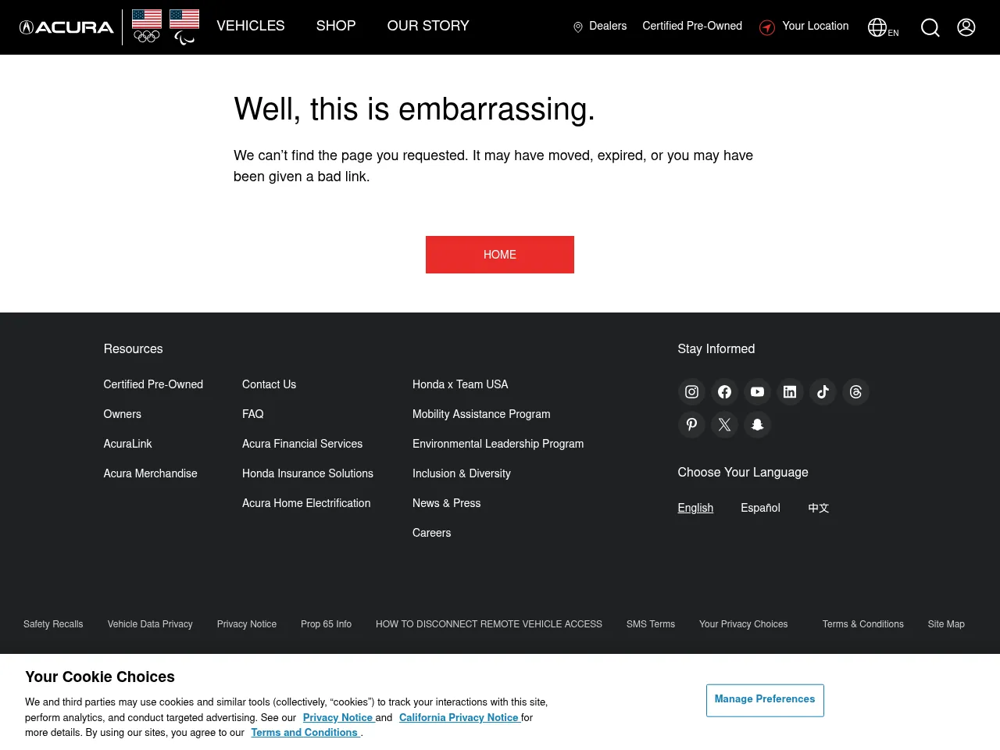This screenshot has width=1000, height=750.
Task: Open the California Privacy Notice link
Action: (x=459, y=717)
